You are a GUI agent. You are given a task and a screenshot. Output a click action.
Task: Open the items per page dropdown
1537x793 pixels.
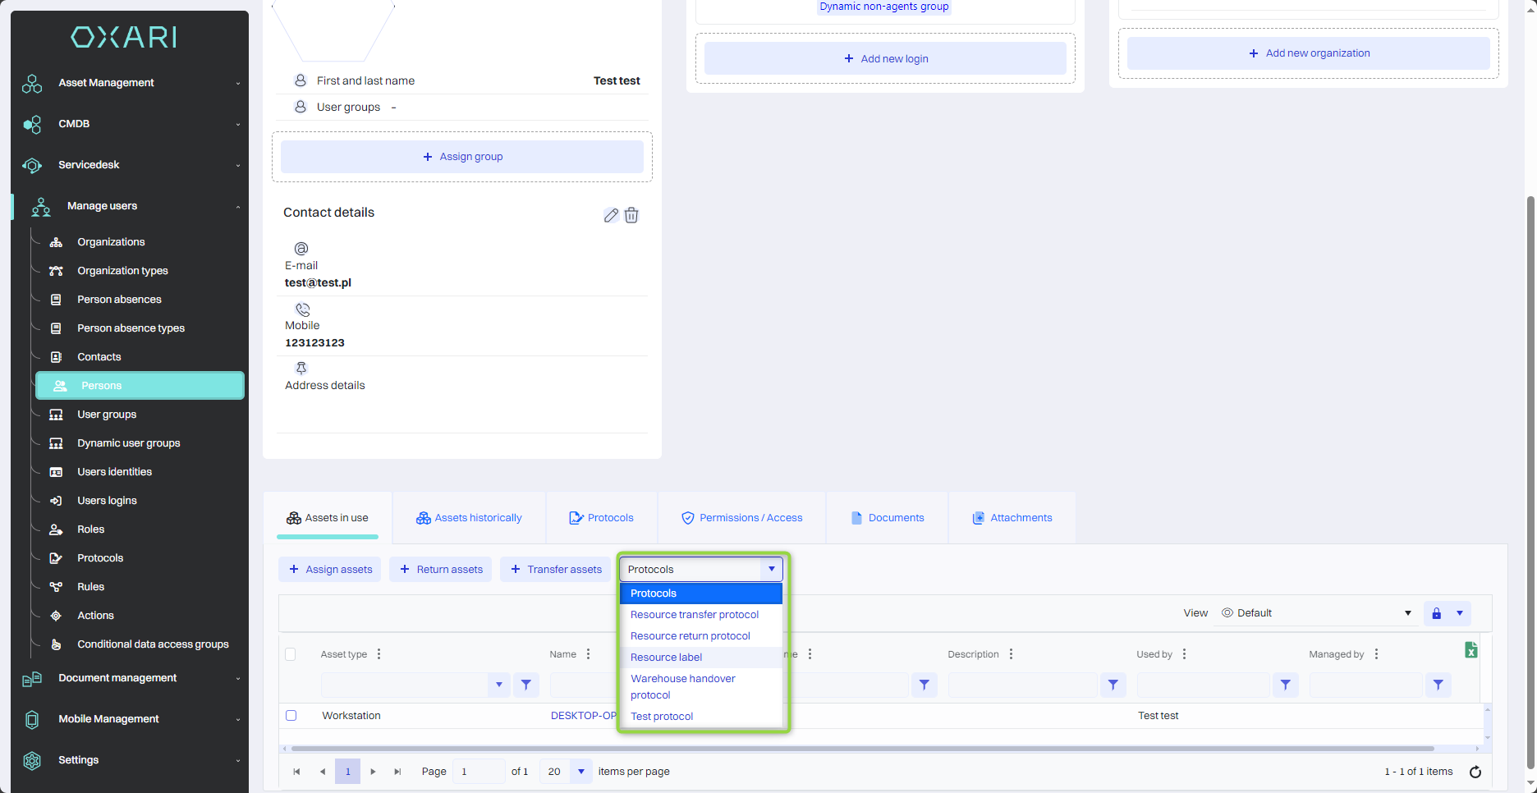[580, 772]
